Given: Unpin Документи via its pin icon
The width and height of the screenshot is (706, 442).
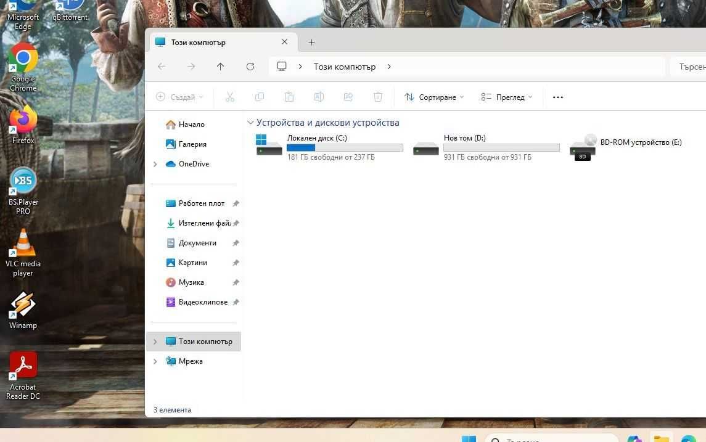Looking at the screenshot, I should pyautogui.click(x=236, y=243).
